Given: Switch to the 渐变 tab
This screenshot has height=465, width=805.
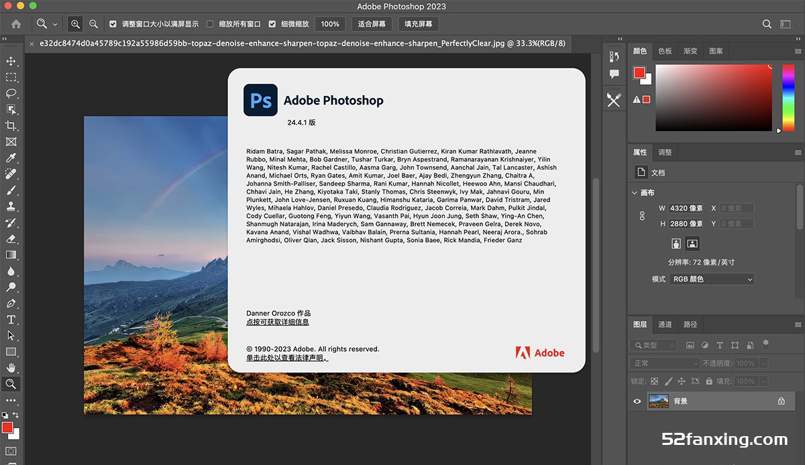Looking at the screenshot, I should 690,51.
